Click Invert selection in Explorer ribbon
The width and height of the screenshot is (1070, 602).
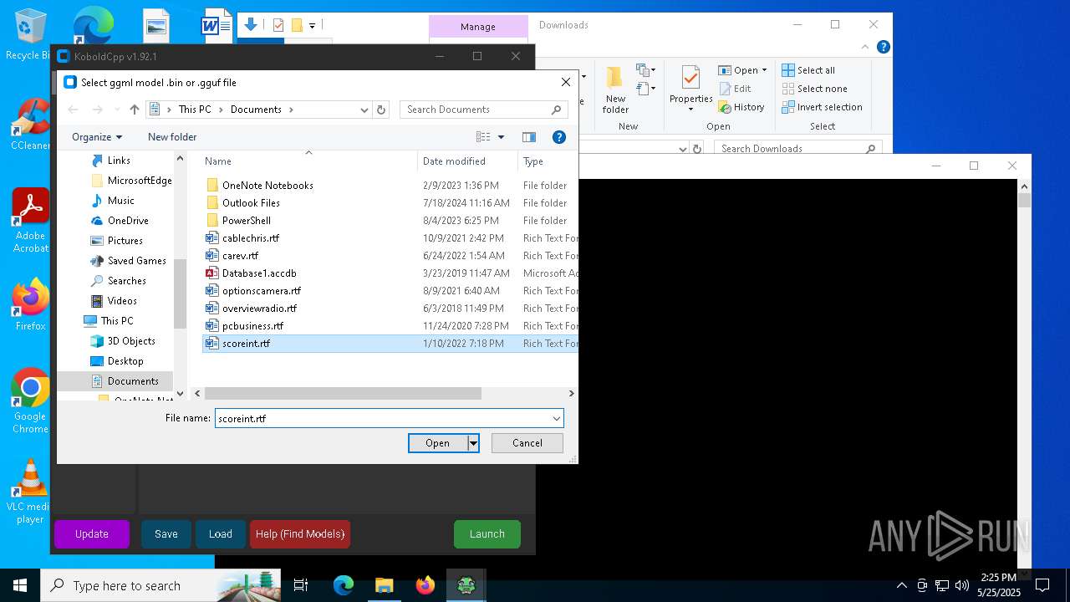[823, 107]
